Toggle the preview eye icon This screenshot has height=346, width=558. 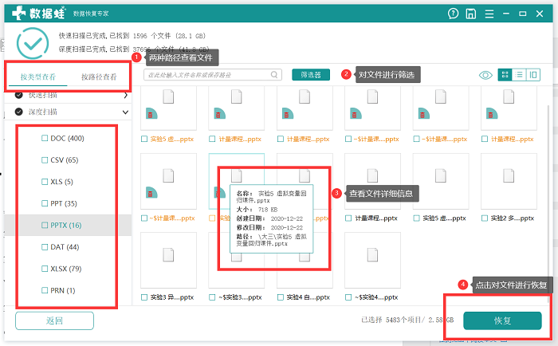tap(485, 75)
